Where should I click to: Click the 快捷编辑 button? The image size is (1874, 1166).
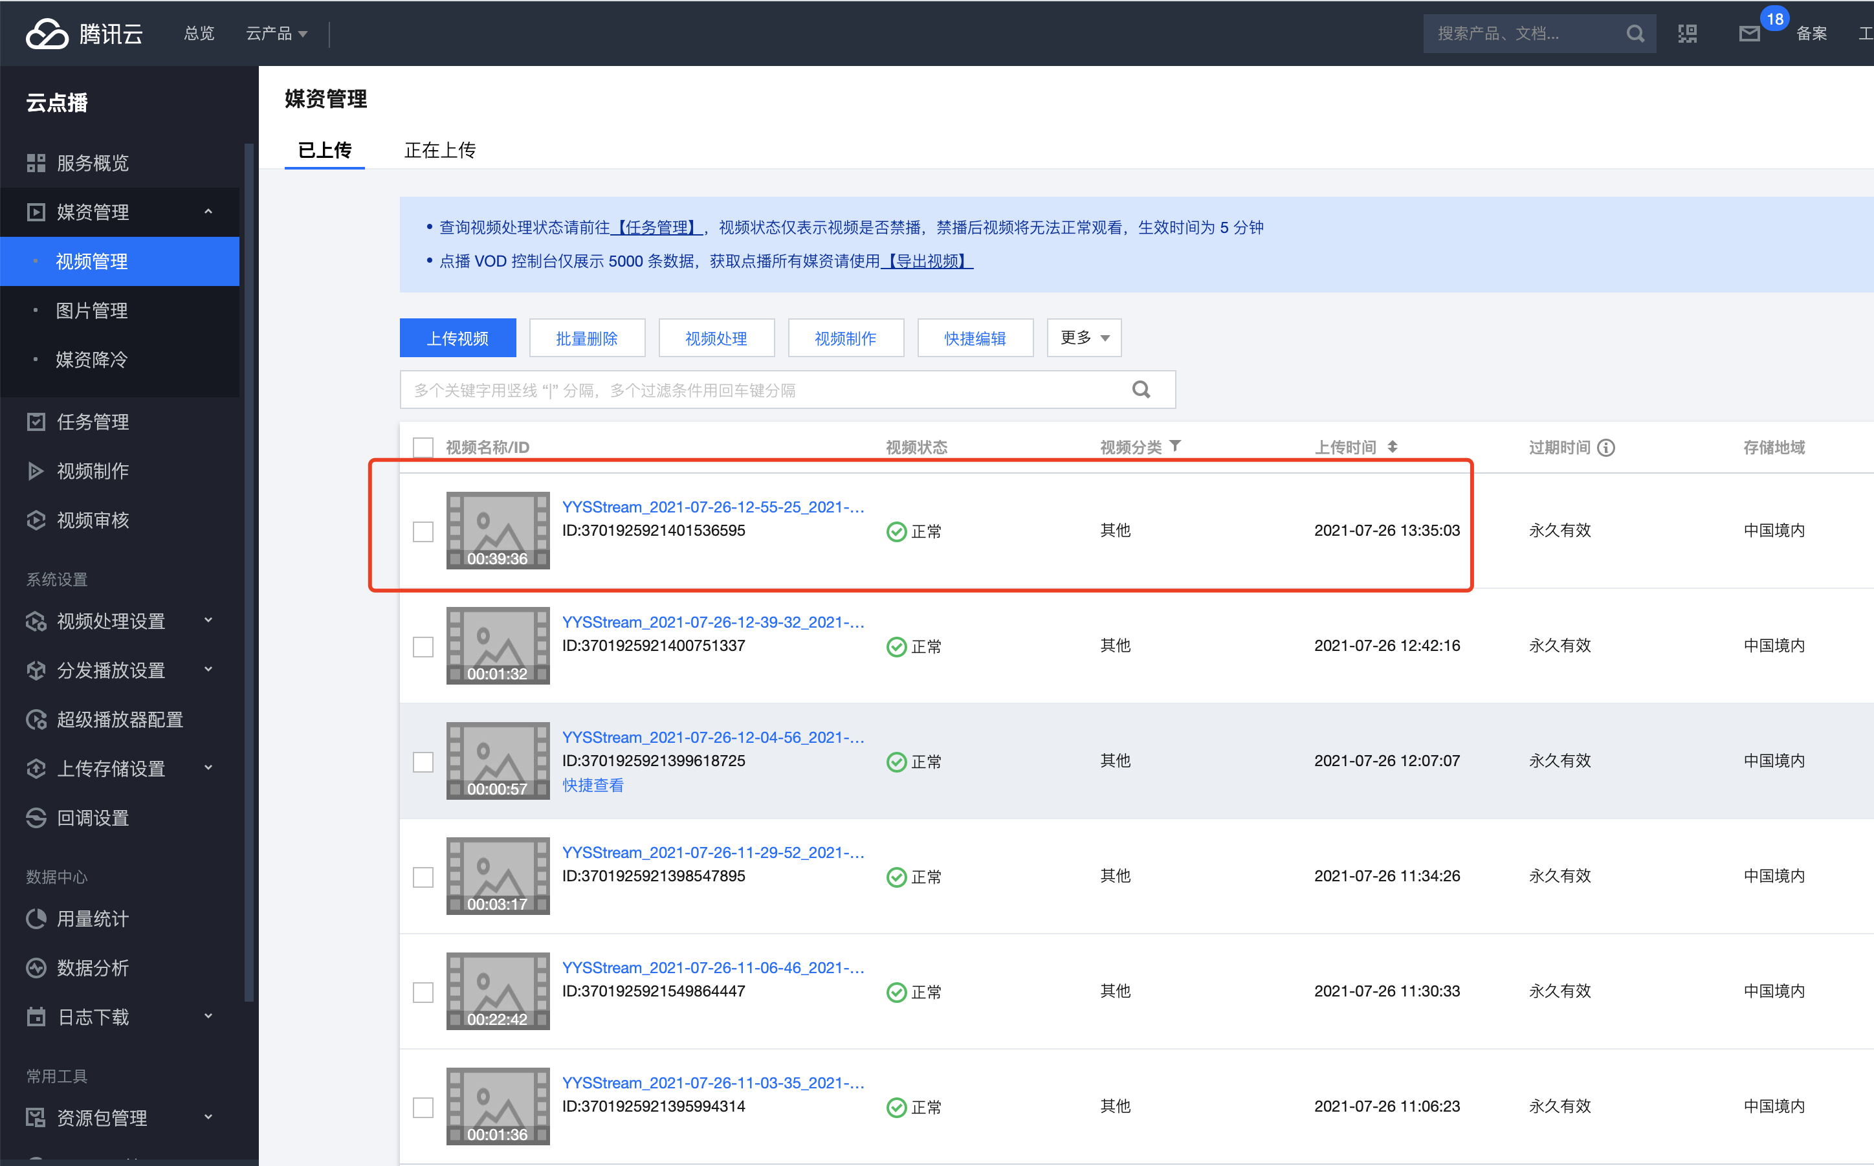[x=976, y=338]
